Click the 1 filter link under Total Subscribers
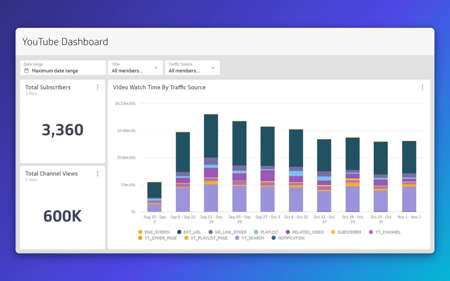This screenshot has height=281, width=450. point(31,94)
